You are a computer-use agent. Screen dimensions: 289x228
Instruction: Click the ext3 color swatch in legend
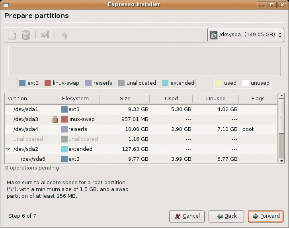coord(22,83)
